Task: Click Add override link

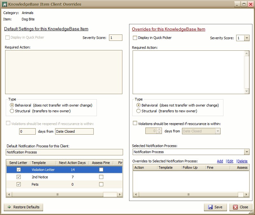Action: [x=220, y=161]
